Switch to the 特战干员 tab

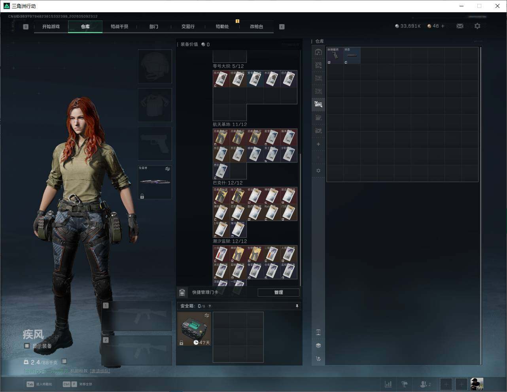(x=119, y=26)
